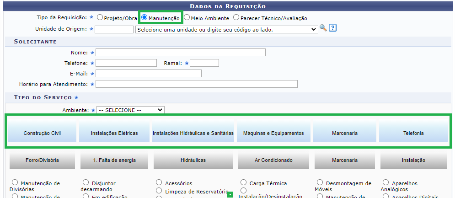
Task: Open the Máquinas e Equipamentos tab
Action: [x=273, y=133]
